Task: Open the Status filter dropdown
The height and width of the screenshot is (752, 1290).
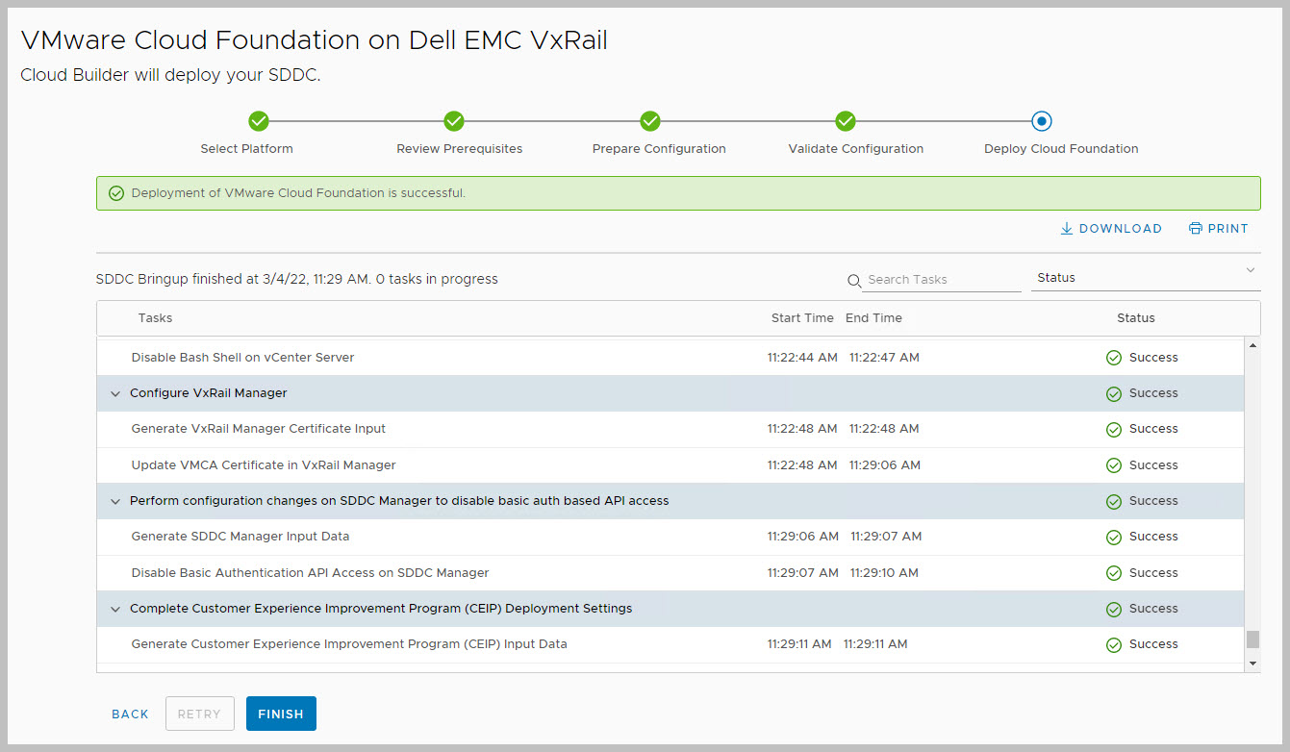Action: 1145,278
